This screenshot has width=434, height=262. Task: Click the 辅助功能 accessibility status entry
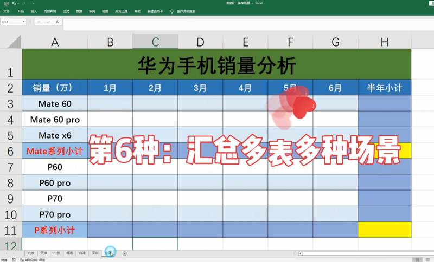point(33,260)
